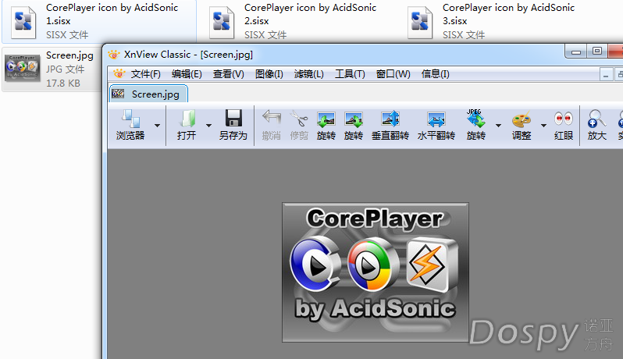Click the SISX icon of 1.sisx file
This screenshot has height=359, width=623.
tap(23, 22)
